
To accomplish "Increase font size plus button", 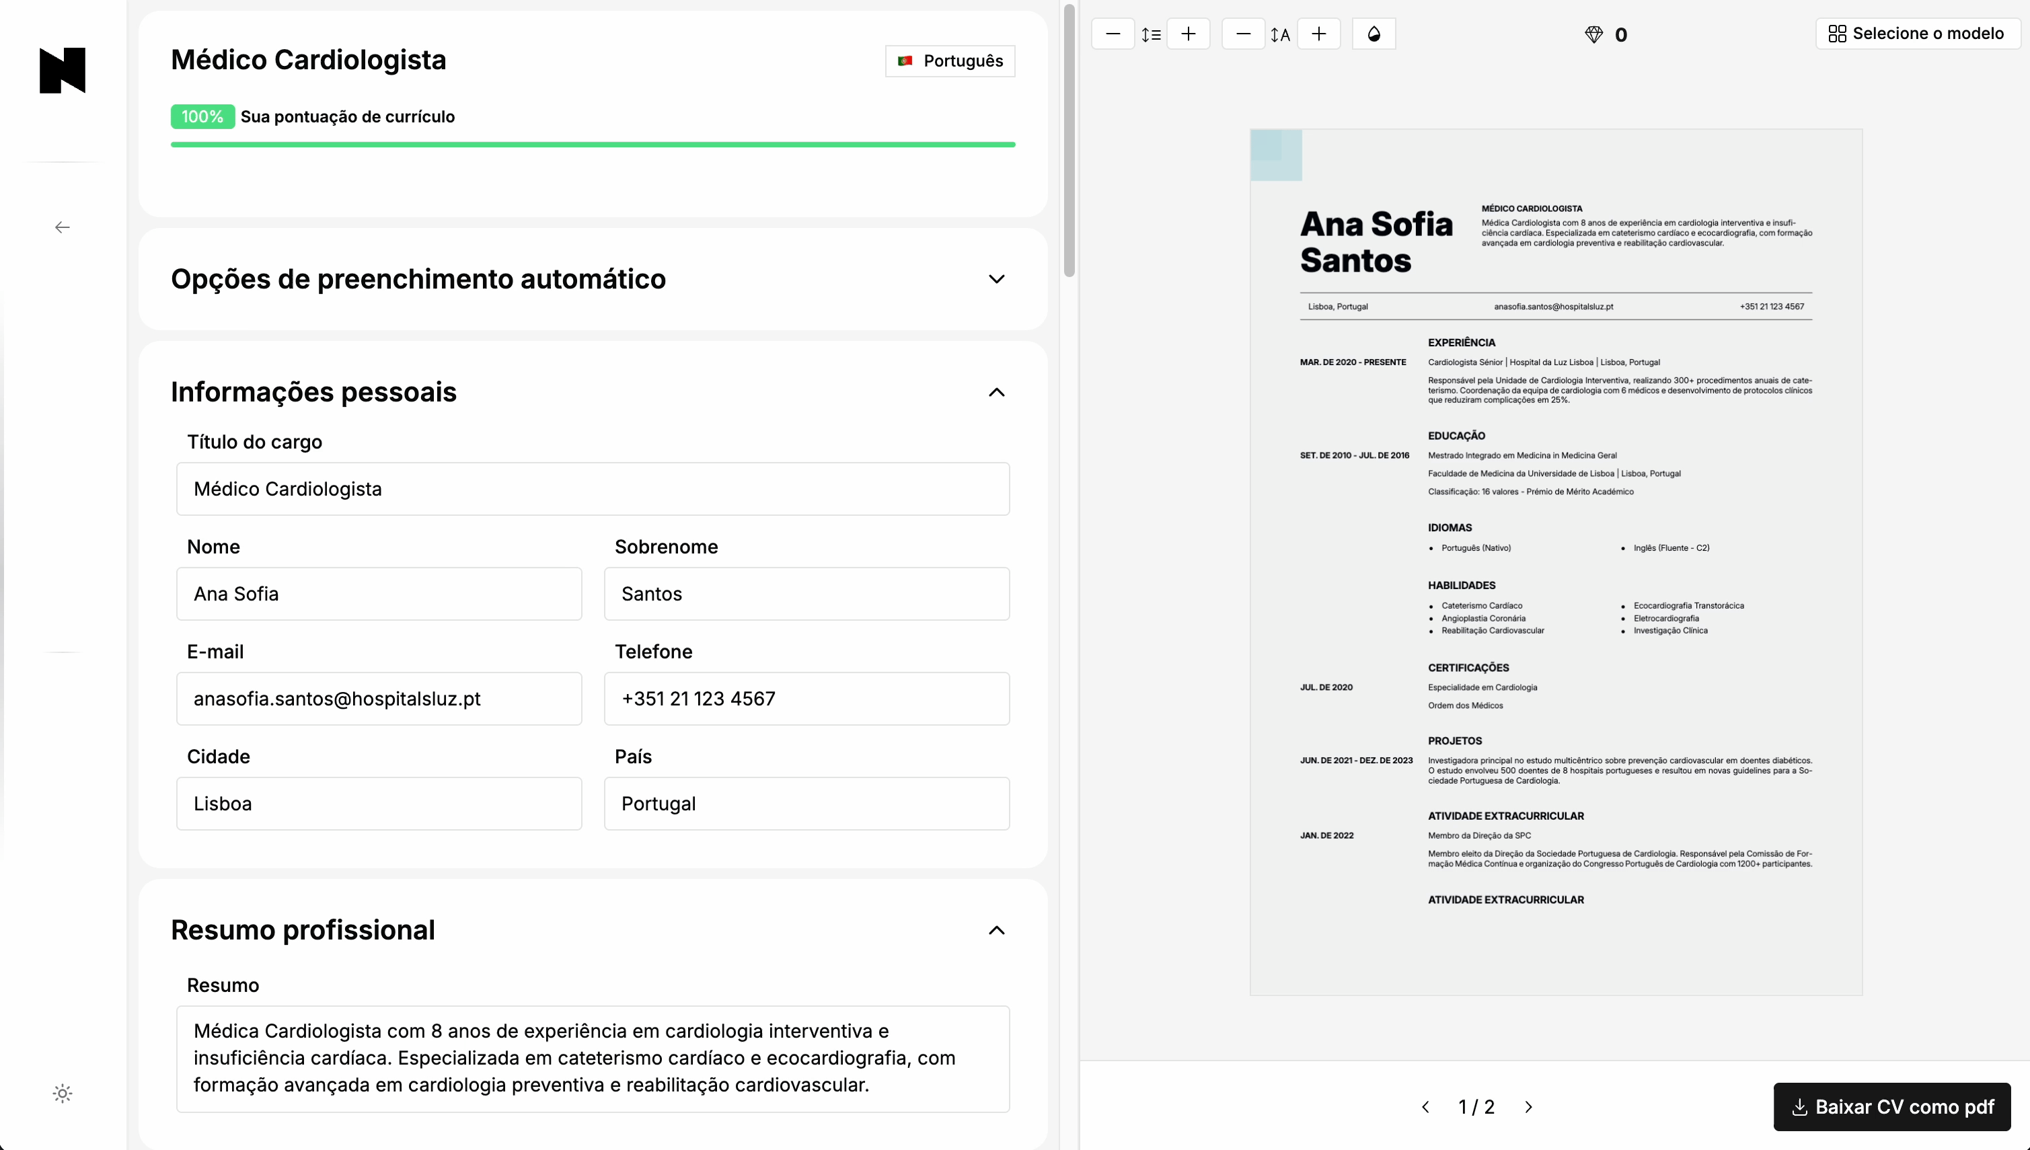I will (x=1318, y=34).
